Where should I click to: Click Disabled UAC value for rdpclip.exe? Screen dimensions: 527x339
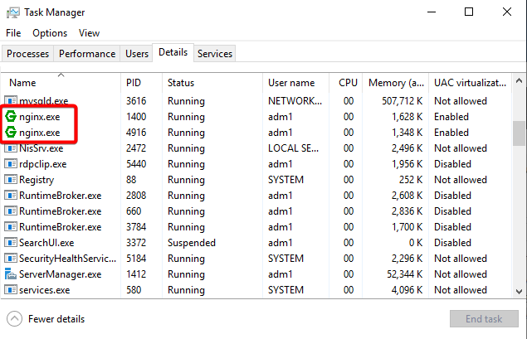(452, 164)
